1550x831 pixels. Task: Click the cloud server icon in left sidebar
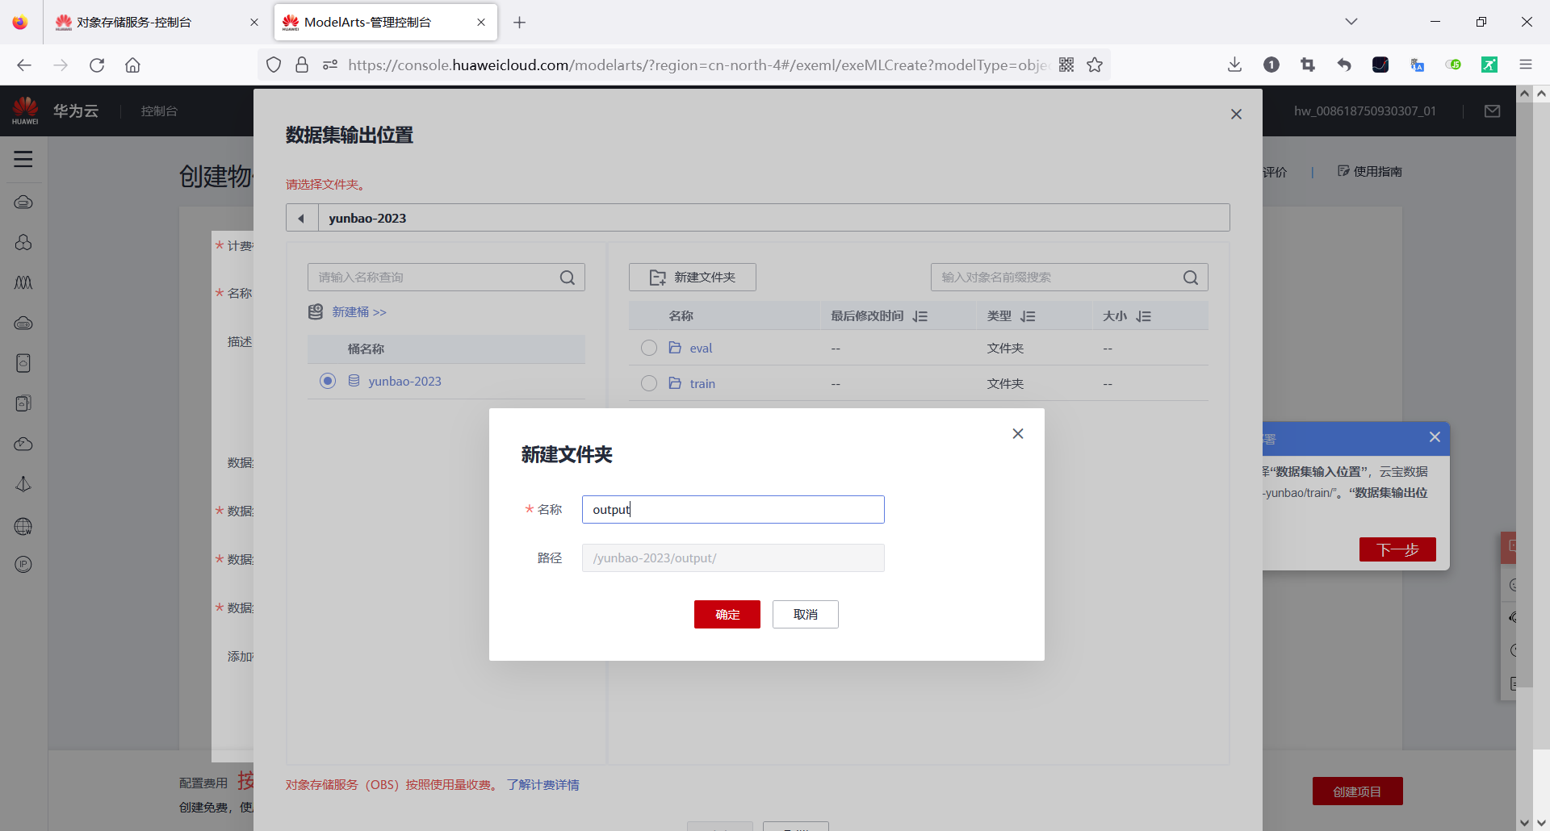pyautogui.click(x=23, y=202)
